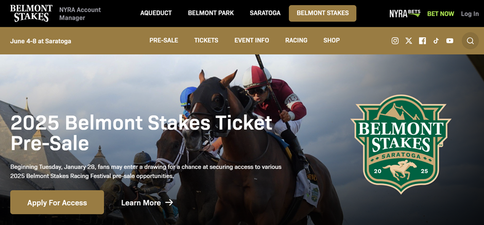Expand the EVENT INFO menu
484x225 pixels.
(x=252, y=41)
